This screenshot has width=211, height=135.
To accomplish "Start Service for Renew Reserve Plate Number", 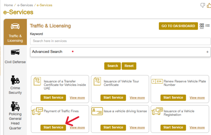I will click(x=173, y=98).
